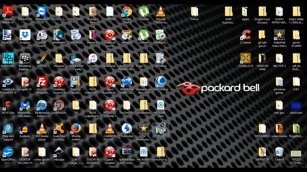
Task: Launch Avast Free Antivirus
Action: (59, 129)
